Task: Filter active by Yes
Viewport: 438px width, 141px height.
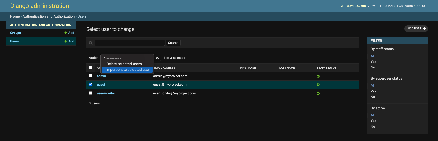Action: pyautogui.click(x=373, y=121)
